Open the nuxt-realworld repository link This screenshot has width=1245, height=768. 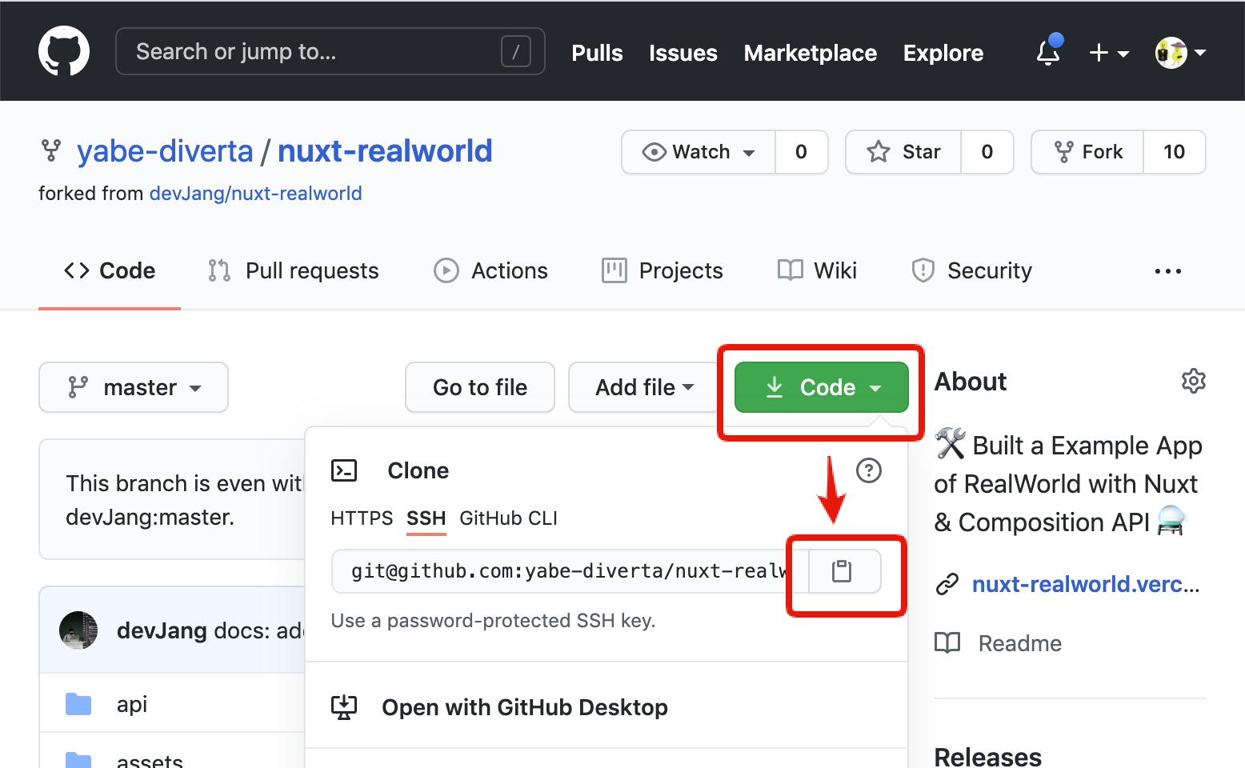pos(385,150)
